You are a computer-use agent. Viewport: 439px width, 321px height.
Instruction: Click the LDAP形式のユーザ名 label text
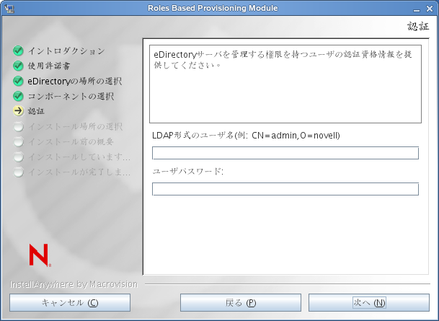(x=246, y=136)
